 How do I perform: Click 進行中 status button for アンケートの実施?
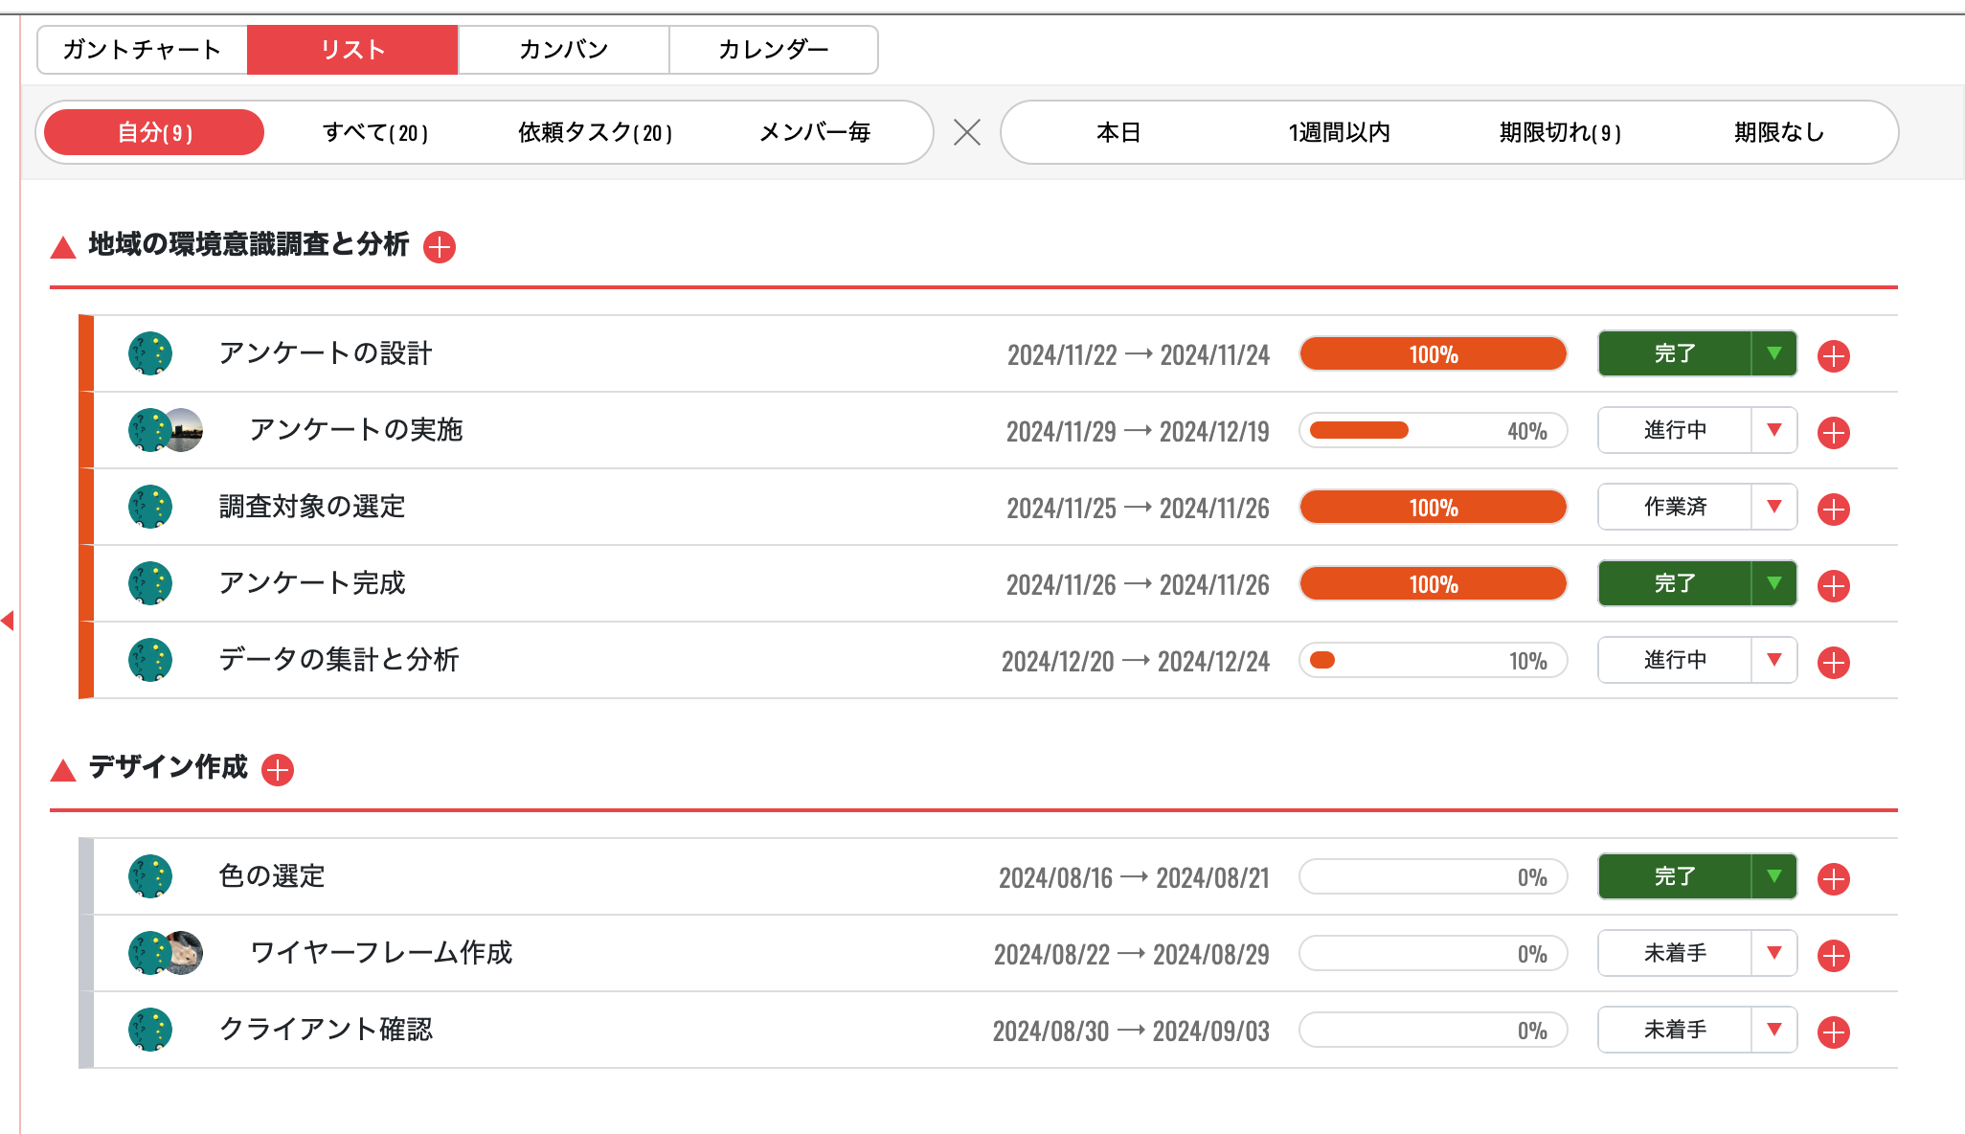pyautogui.click(x=1675, y=430)
